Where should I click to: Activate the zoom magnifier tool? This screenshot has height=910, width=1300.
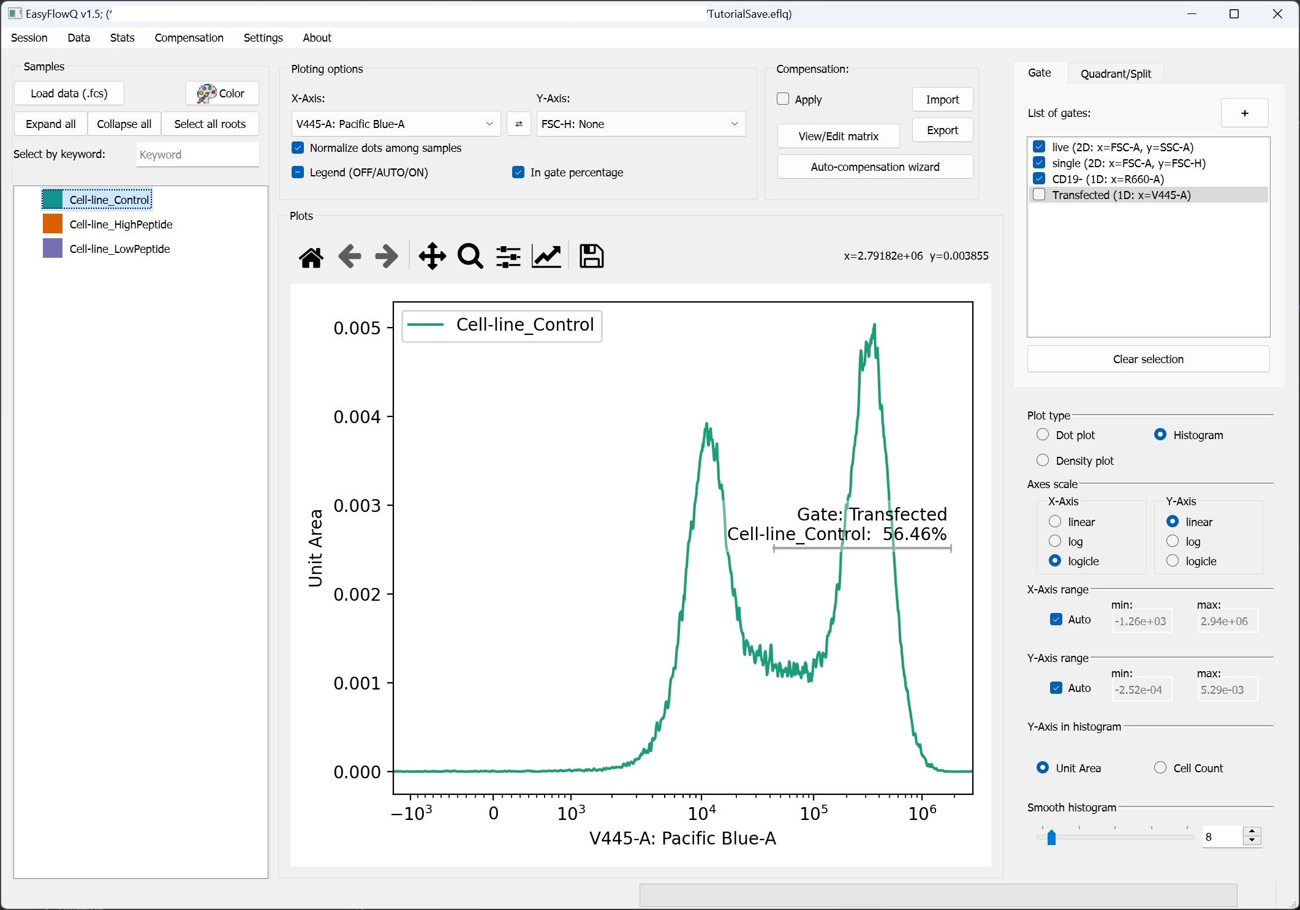tap(470, 257)
